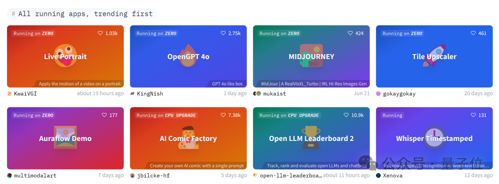The width and height of the screenshot is (499, 184).
Task: Visit the KingNish author profile link
Action: (150, 93)
